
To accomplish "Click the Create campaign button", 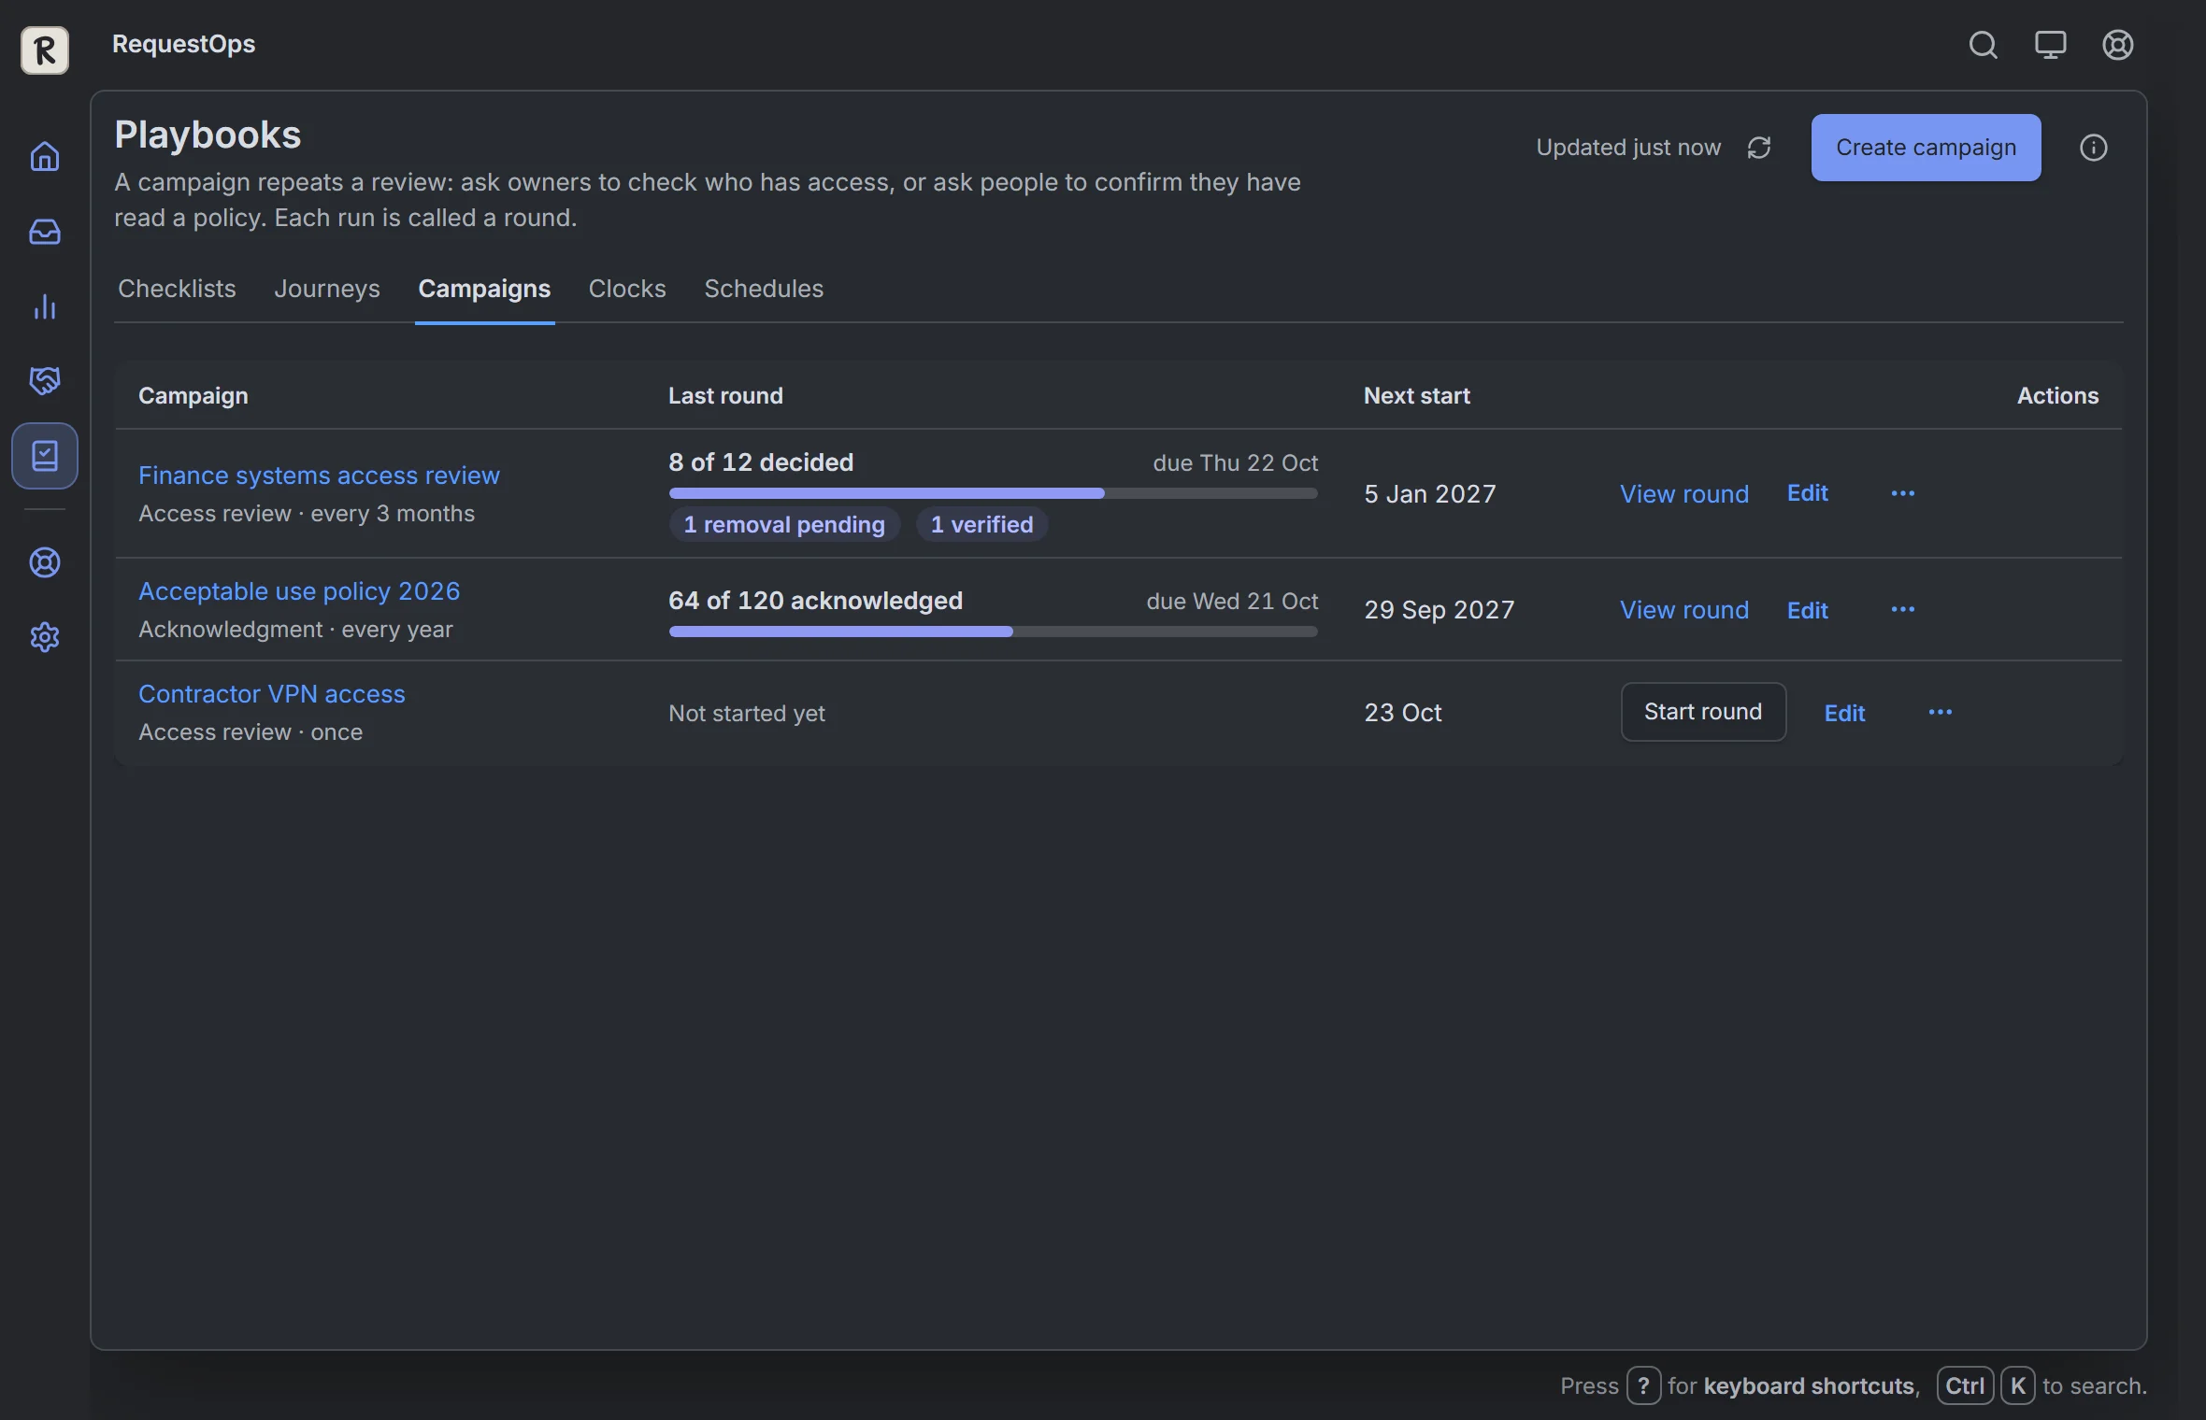I will 1926,148.
